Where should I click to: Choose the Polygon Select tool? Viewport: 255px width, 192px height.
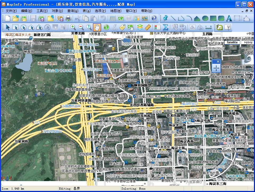pyautogui.click(x=31, y=27)
